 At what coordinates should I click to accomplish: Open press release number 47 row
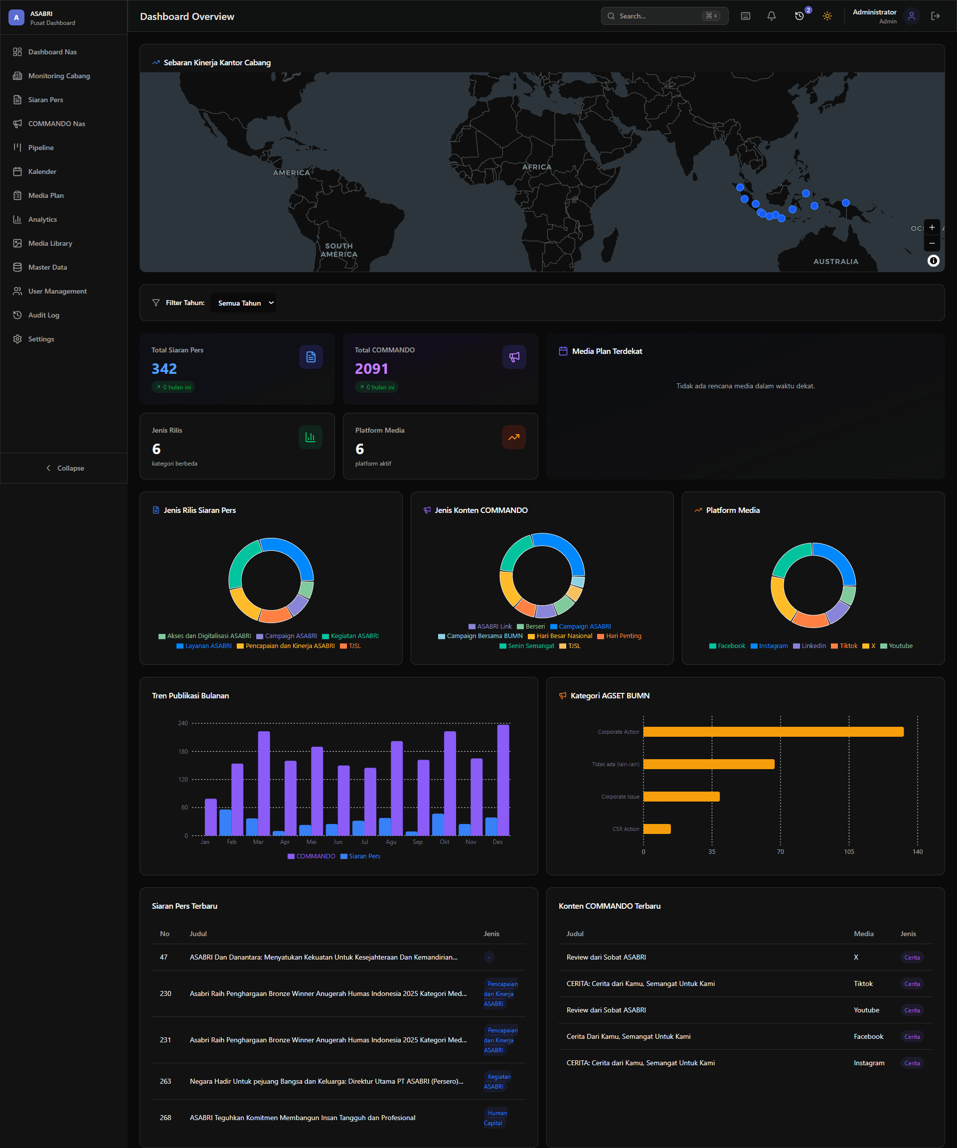339,957
